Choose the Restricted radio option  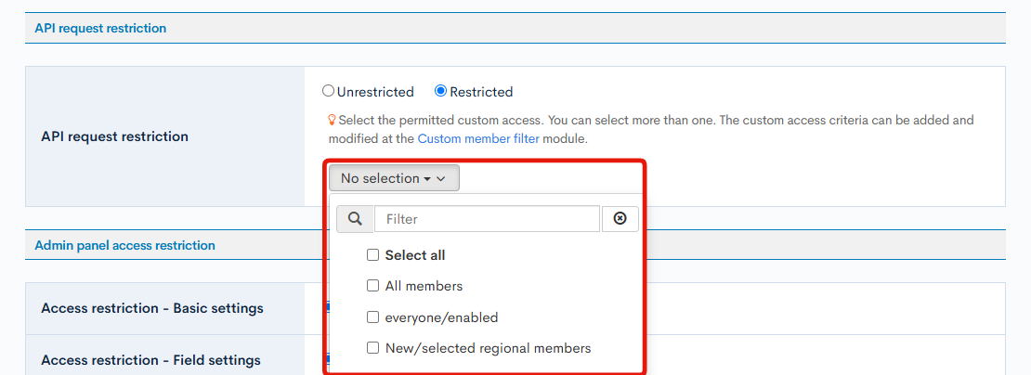pos(441,91)
